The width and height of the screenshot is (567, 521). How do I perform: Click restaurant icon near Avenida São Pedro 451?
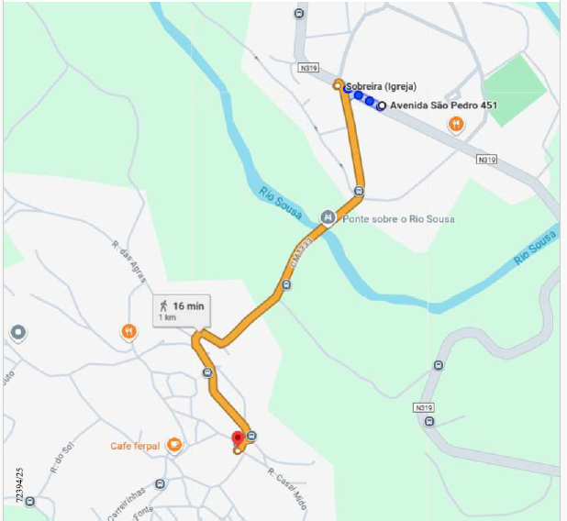(x=456, y=125)
